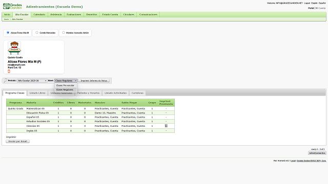
Task: Click the Salón Hogar column header
Action: 129,103
